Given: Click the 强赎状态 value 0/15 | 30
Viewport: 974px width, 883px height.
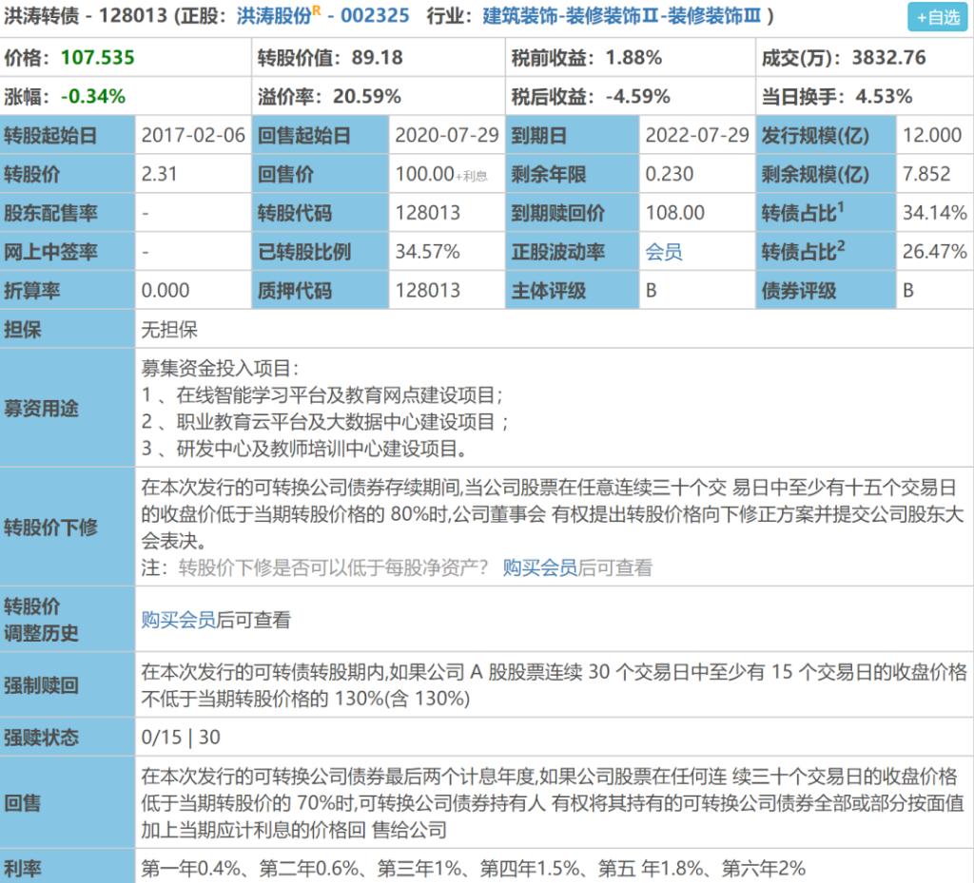Looking at the screenshot, I should pyautogui.click(x=181, y=738).
